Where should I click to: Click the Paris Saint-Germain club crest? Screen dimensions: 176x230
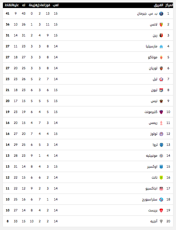[x=161, y=13]
